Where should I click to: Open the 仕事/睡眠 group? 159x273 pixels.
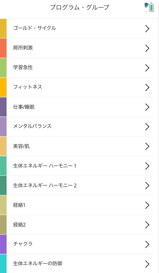tap(76, 107)
